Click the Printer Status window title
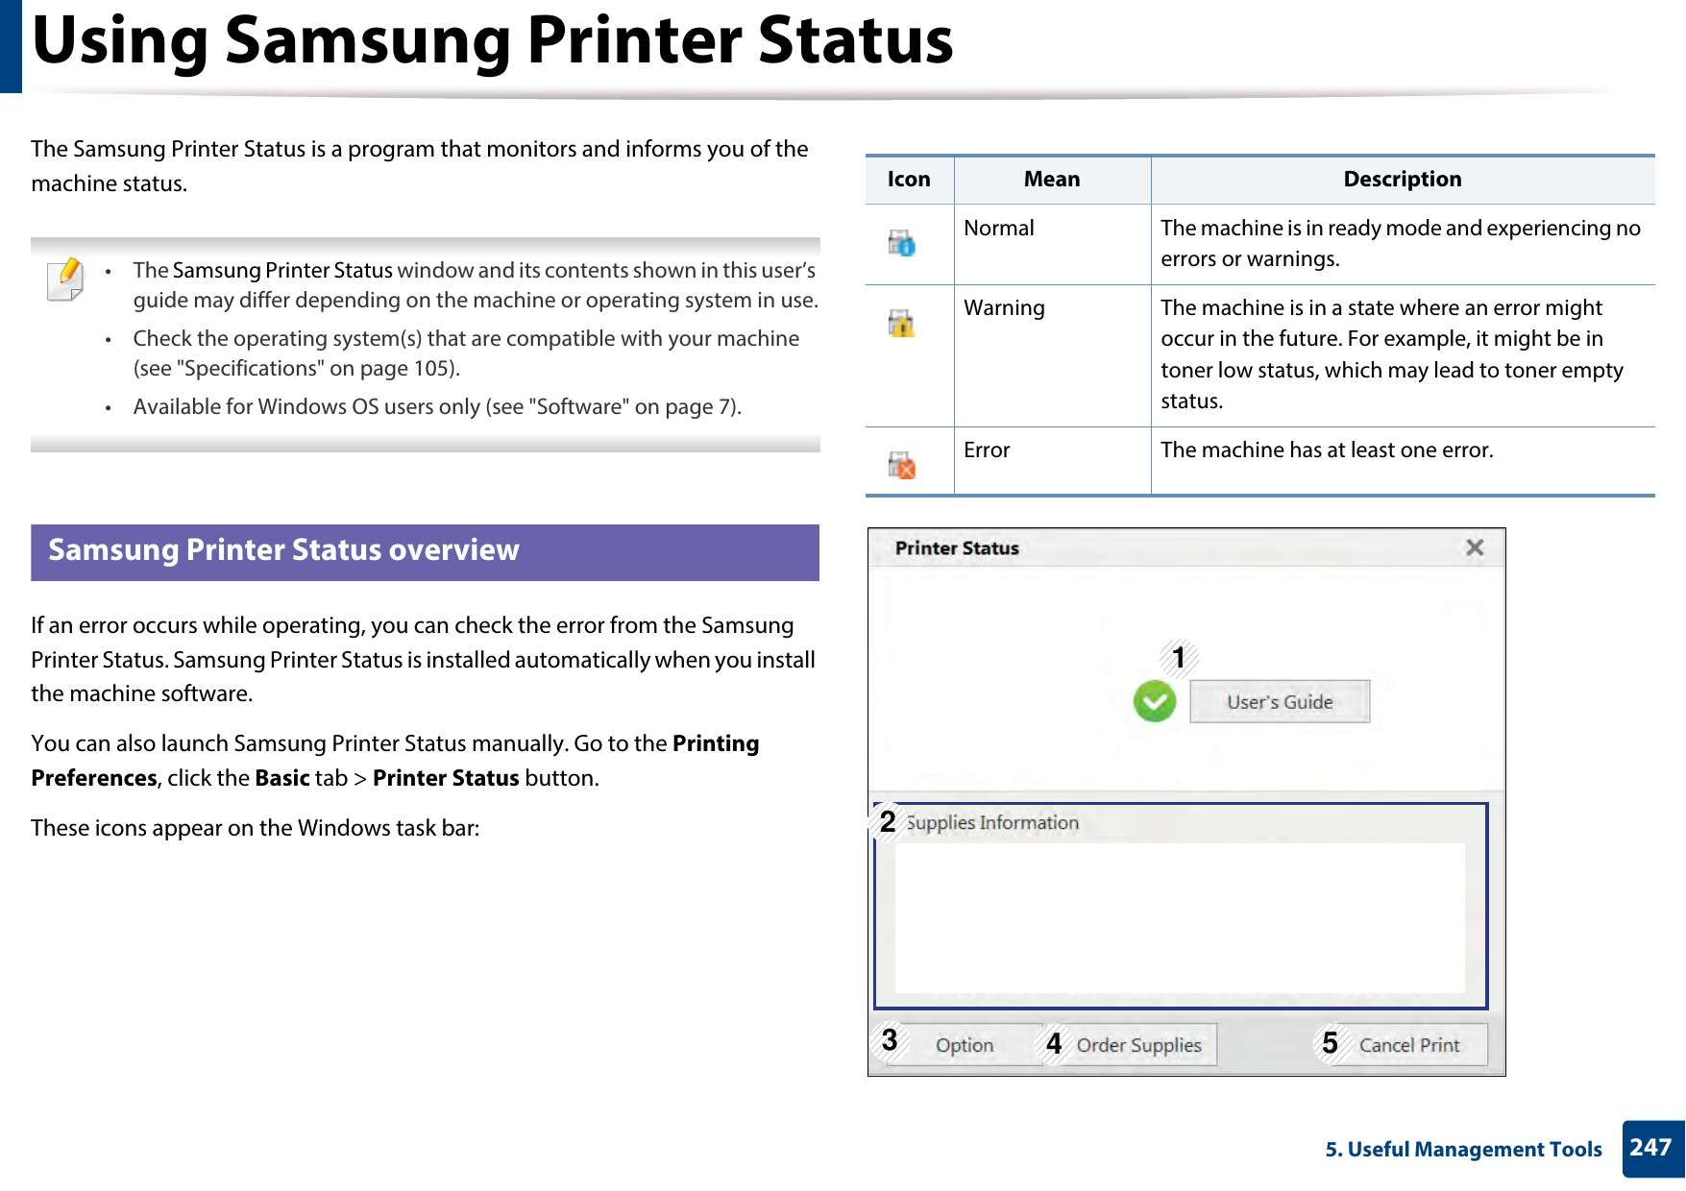The image size is (1686, 1191). pyautogui.click(x=957, y=547)
